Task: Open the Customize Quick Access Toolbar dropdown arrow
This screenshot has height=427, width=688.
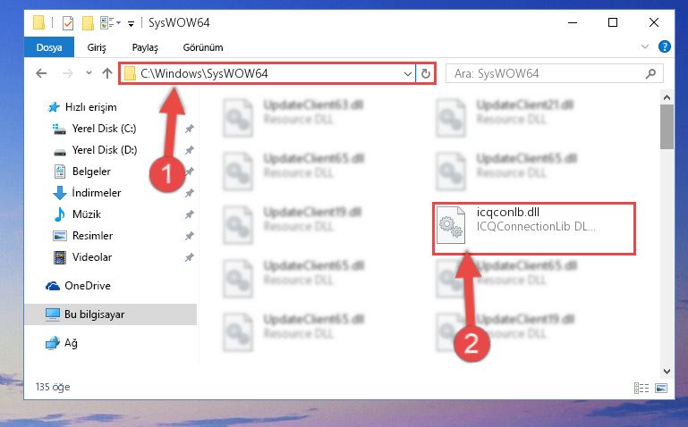Action: point(131,23)
